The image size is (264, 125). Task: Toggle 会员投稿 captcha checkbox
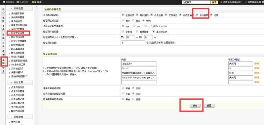click(x=152, y=15)
